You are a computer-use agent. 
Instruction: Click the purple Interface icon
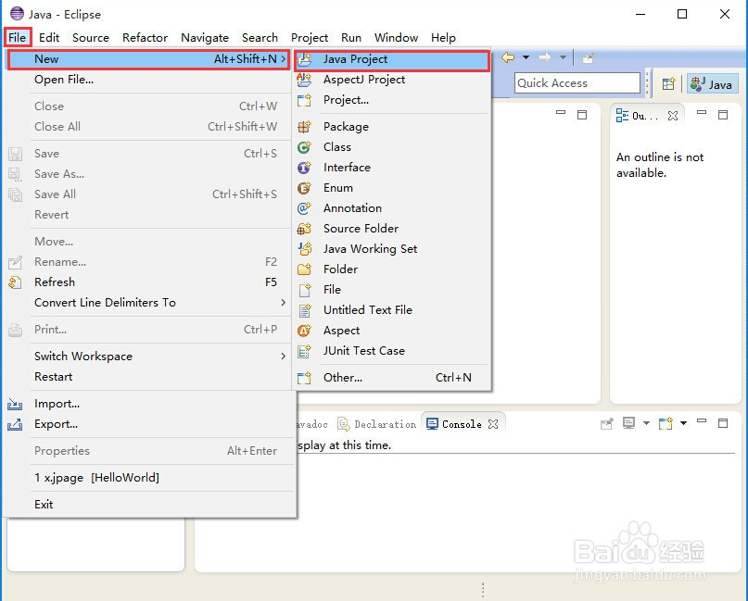(x=304, y=168)
